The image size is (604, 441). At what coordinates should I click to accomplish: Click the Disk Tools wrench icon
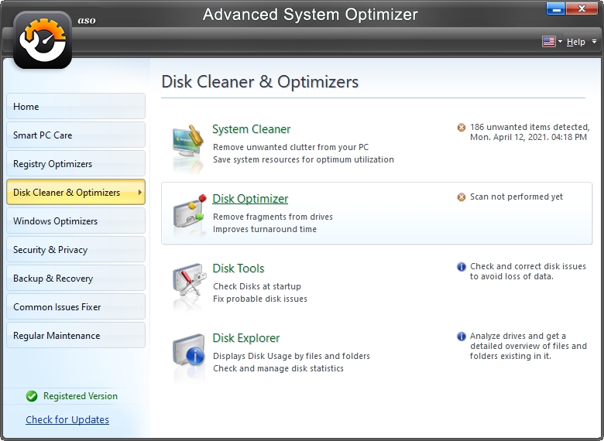click(x=188, y=283)
